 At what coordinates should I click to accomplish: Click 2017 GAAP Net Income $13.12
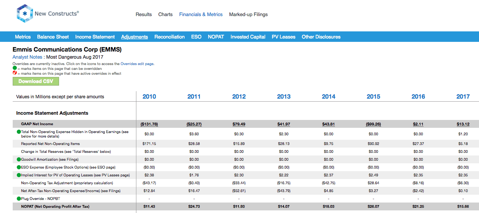[463, 124]
